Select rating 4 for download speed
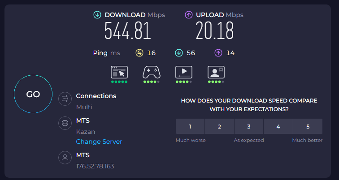The image size is (339, 180). point(278,126)
